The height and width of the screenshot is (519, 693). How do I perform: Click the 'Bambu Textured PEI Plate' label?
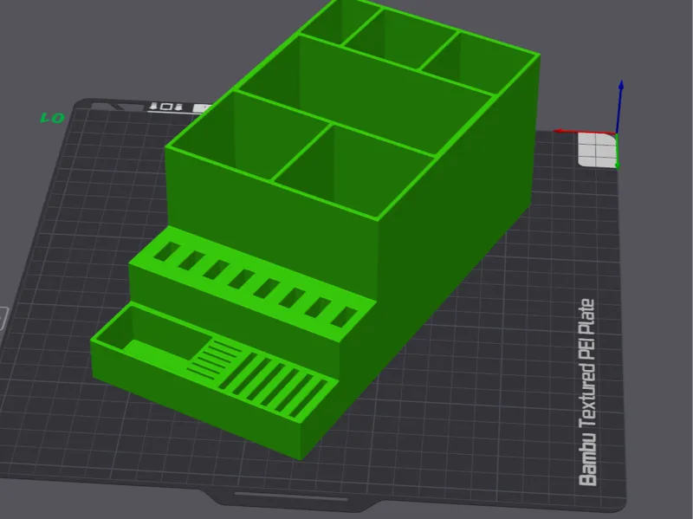click(x=587, y=392)
